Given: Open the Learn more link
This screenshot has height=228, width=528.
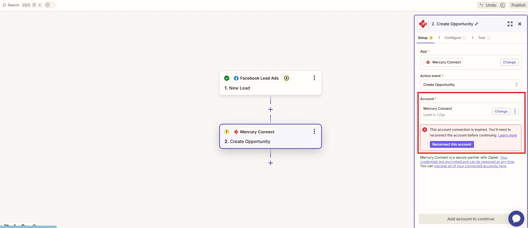Looking at the screenshot, I should [508, 135].
